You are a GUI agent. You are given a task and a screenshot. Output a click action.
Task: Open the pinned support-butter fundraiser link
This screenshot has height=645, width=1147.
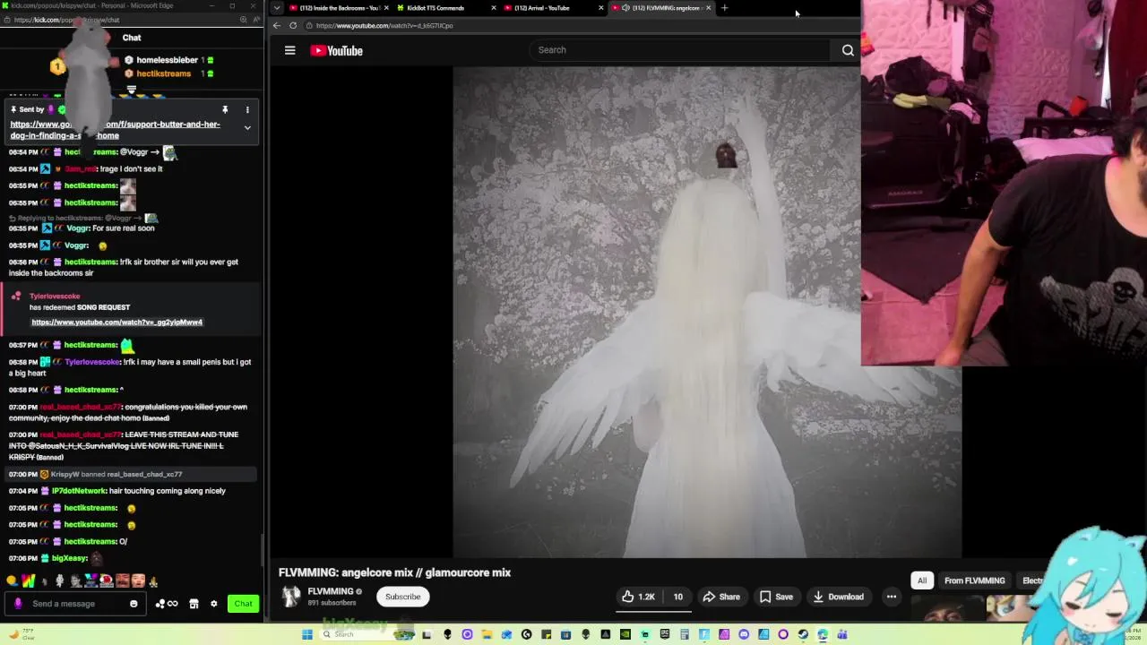pos(115,130)
